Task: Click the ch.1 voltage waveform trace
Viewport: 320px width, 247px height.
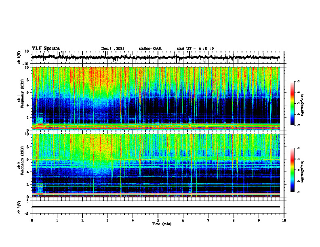Action: (156, 57)
